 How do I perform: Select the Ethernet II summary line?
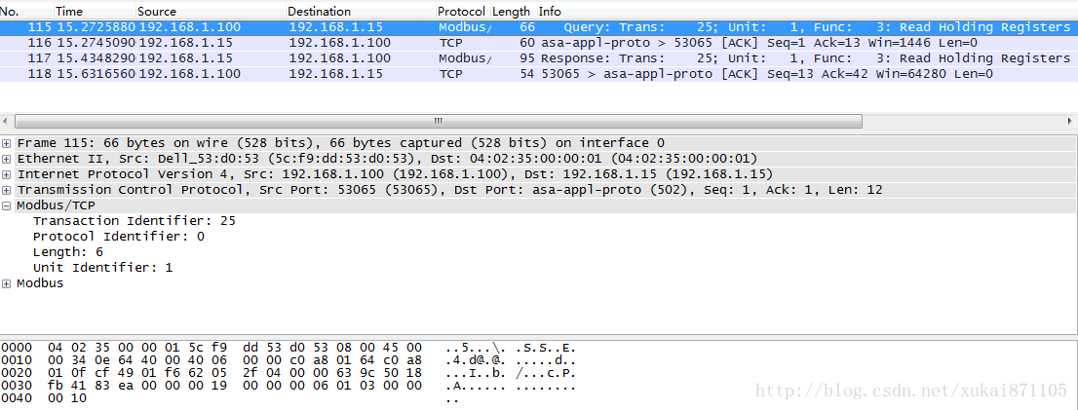coord(387,159)
